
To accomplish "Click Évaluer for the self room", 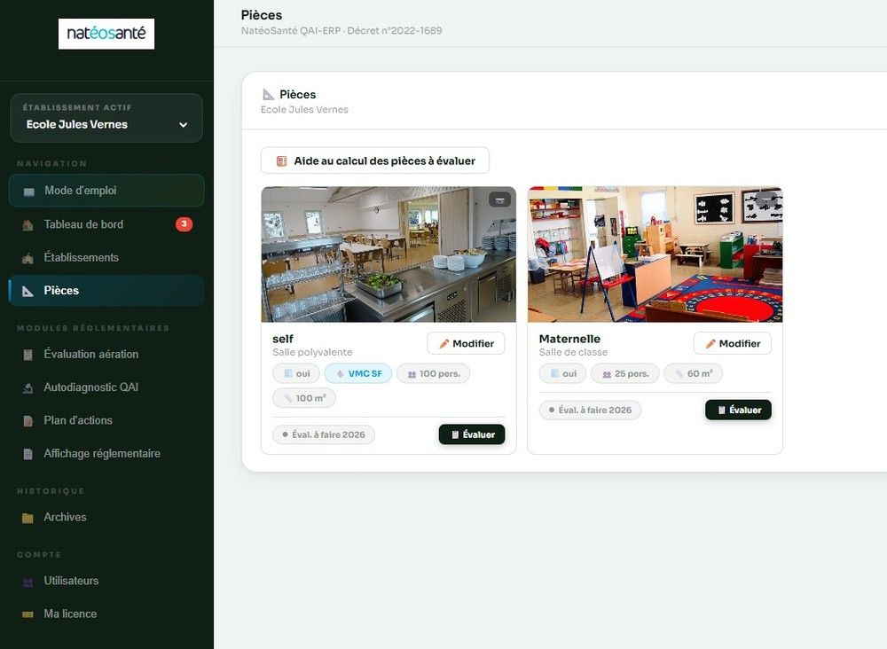I will coord(472,434).
